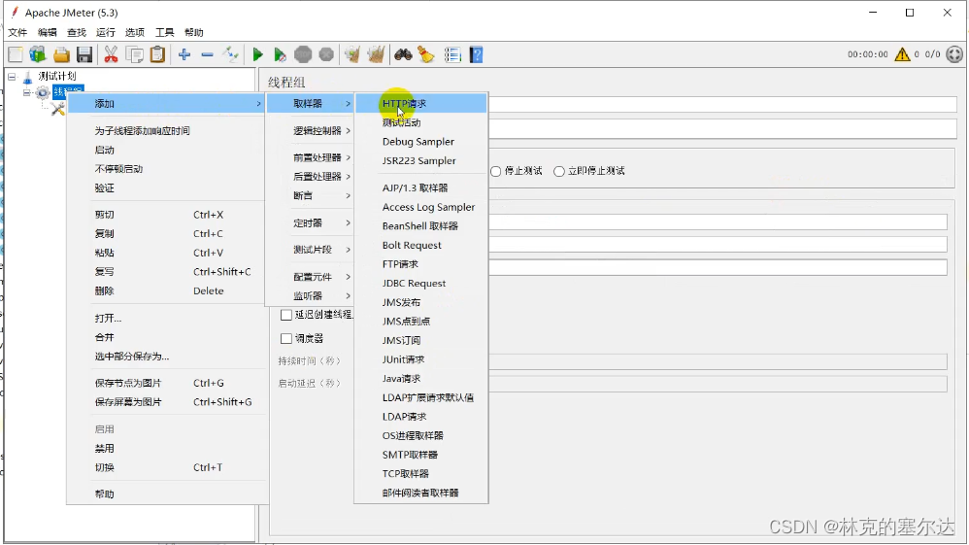The image size is (969, 545).
Task: Select the 测试计划 tree item
Action: point(57,76)
